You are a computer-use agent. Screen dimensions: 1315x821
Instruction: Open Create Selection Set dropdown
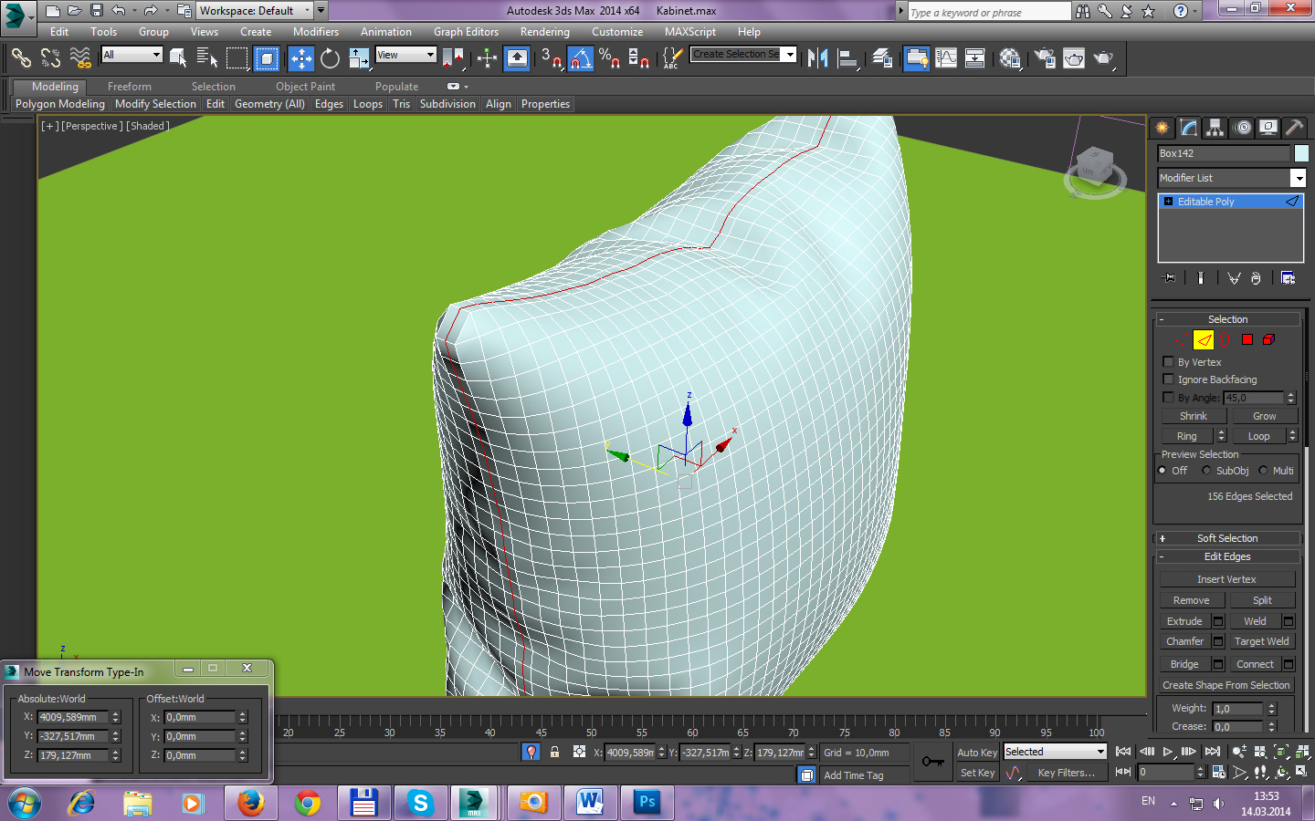pos(743,55)
